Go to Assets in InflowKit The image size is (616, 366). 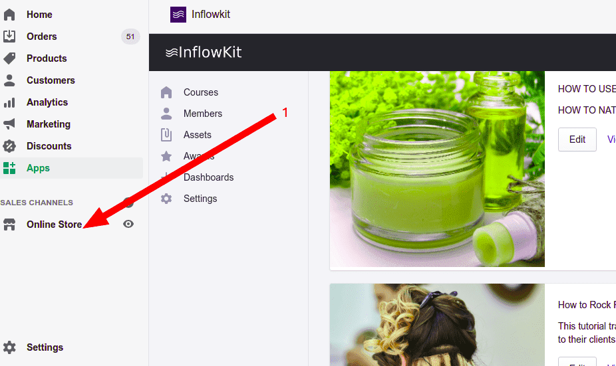pyautogui.click(x=197, y=135)
